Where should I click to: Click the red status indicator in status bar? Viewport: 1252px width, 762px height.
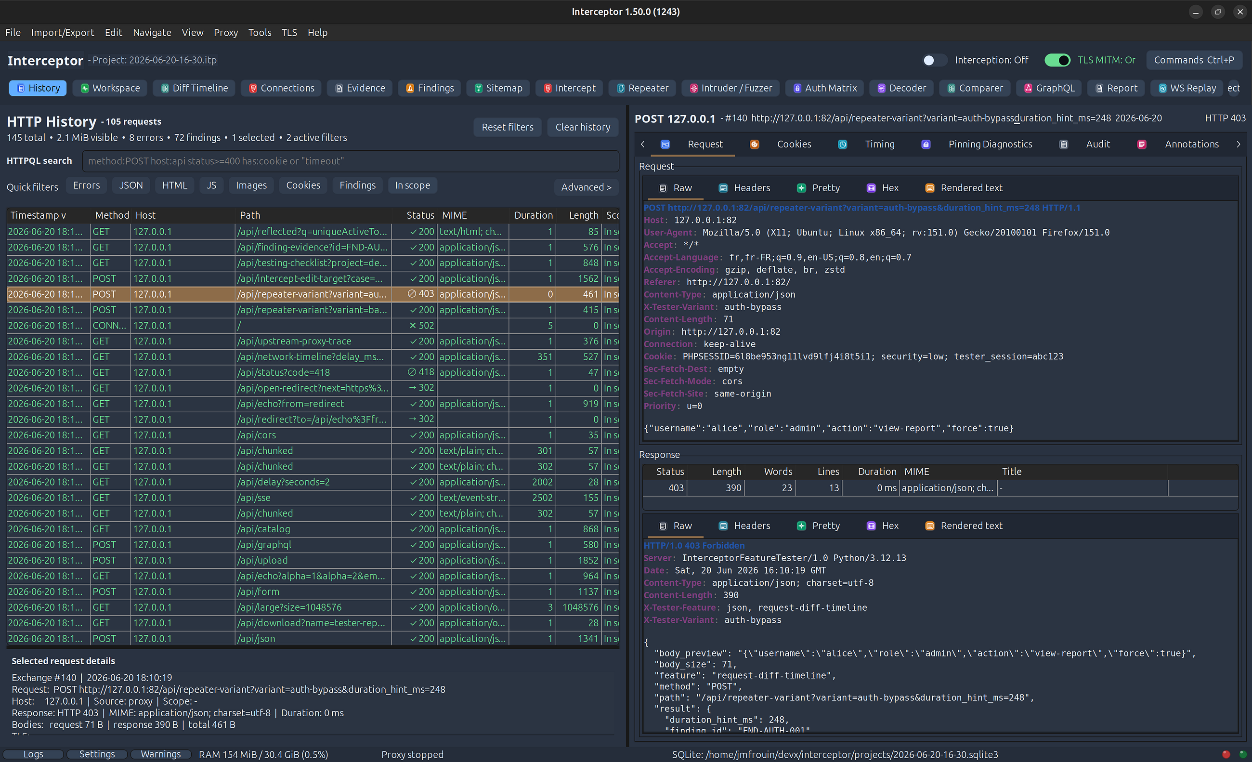[1226, 754]
